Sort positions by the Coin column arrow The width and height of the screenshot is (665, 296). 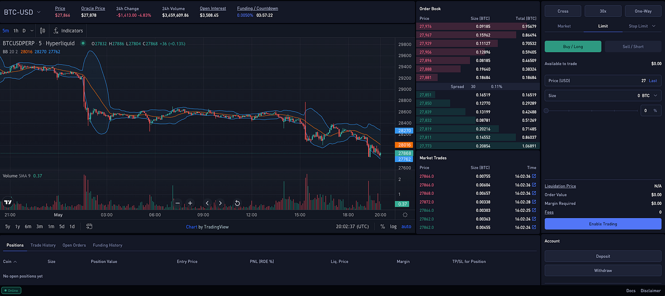click(x=15, y=262)
